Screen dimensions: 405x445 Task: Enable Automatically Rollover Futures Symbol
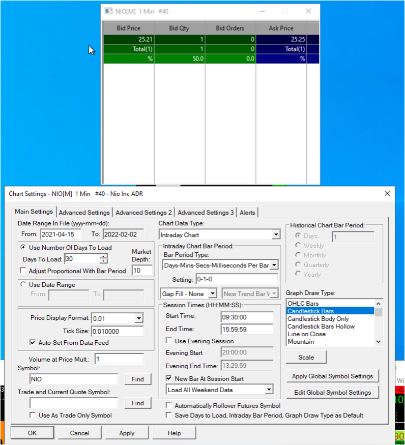click(x=169, y=405)
